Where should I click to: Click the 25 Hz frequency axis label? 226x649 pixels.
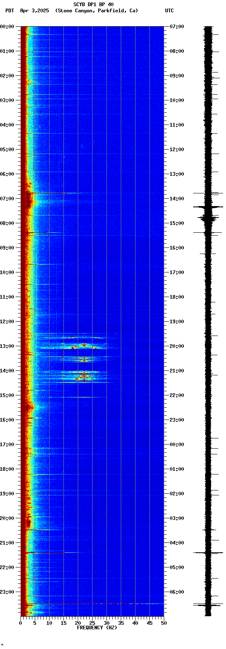click(92, 623)
